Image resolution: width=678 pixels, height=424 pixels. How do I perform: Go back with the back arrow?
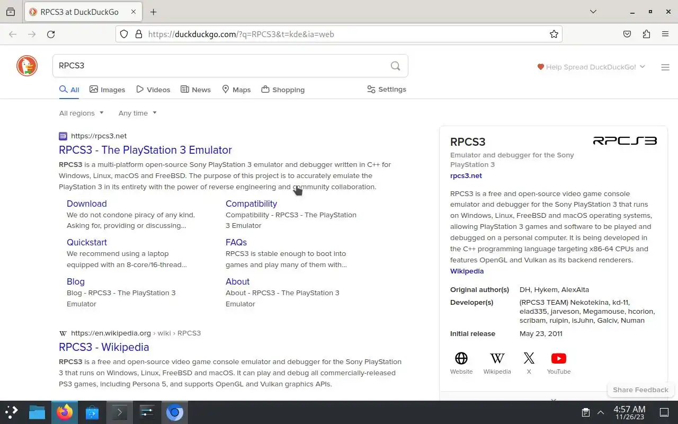(13, 34)
